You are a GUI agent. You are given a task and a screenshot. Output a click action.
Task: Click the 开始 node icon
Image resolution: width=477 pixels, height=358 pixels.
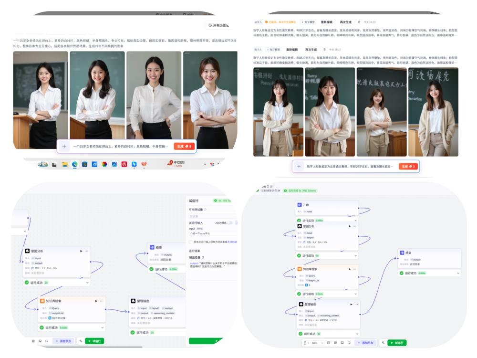click(300, 204)
